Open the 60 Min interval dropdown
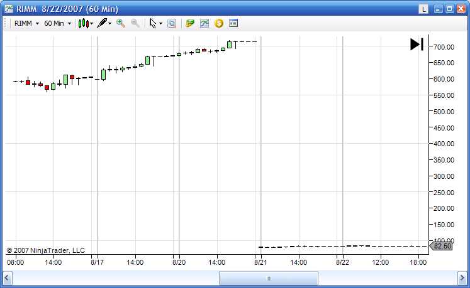 (57, 23)
